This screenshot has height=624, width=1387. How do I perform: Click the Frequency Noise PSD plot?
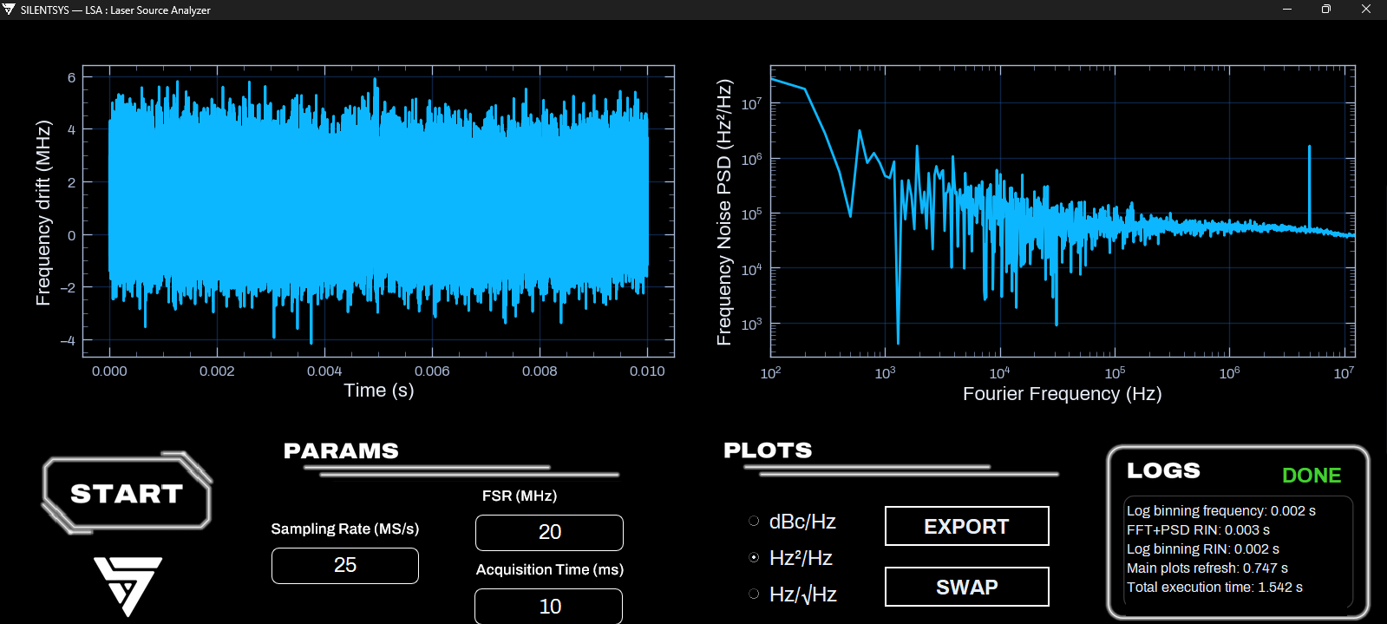(1063, 211)
